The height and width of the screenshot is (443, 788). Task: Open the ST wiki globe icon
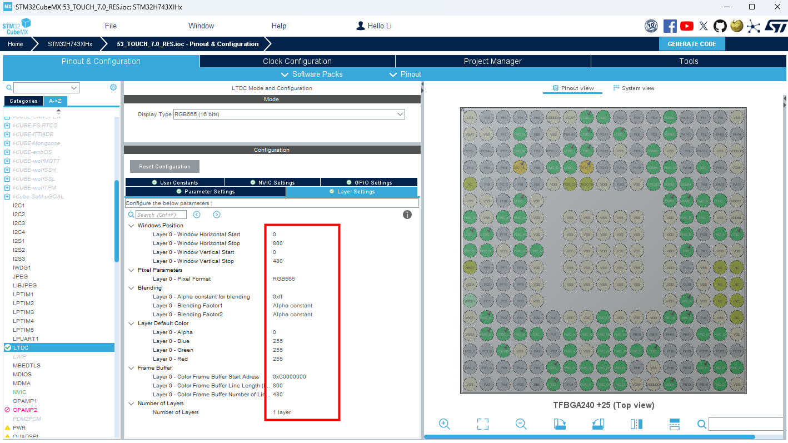click(x=737, y=26)
